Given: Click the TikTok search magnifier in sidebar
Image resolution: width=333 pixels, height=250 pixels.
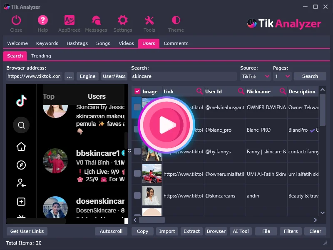Looking at the screenshot, I should [x=21, y=125].
